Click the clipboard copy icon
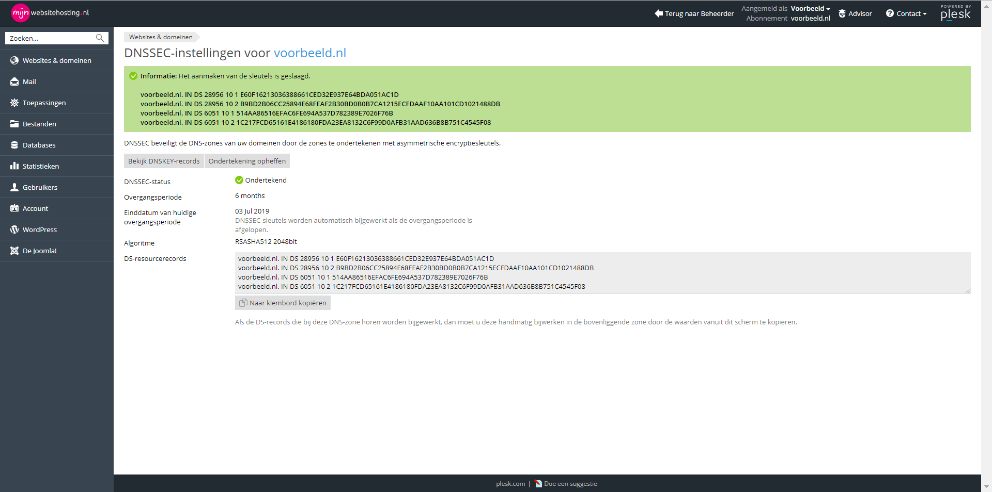This screenshot has width=992, height=492. pos(243,303)
